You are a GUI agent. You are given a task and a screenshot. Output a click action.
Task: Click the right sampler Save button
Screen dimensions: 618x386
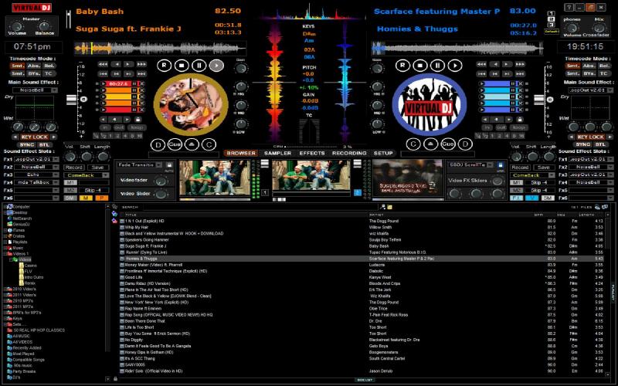point(544,168)
